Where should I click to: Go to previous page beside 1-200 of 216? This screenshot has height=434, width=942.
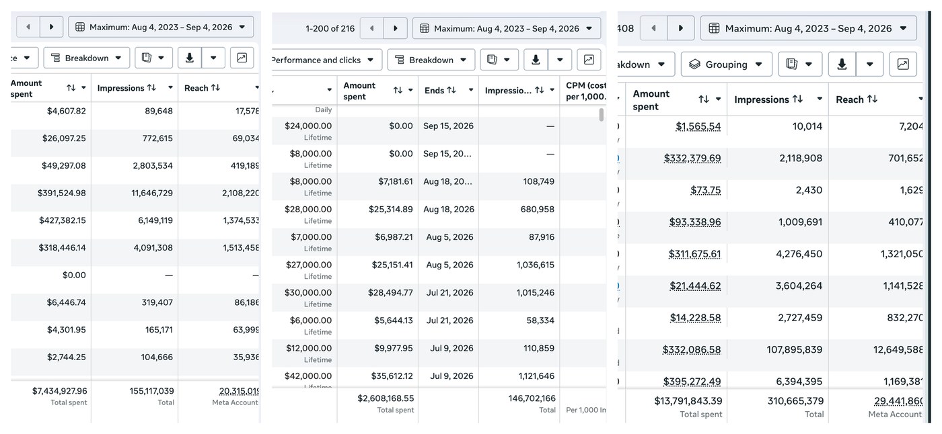click(372, 28)
